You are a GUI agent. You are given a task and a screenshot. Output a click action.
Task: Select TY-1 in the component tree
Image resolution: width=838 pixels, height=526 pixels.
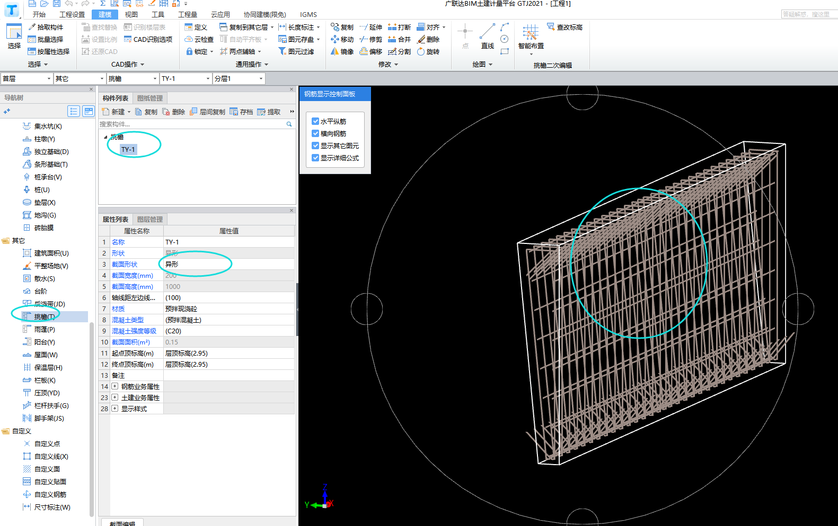128,149
